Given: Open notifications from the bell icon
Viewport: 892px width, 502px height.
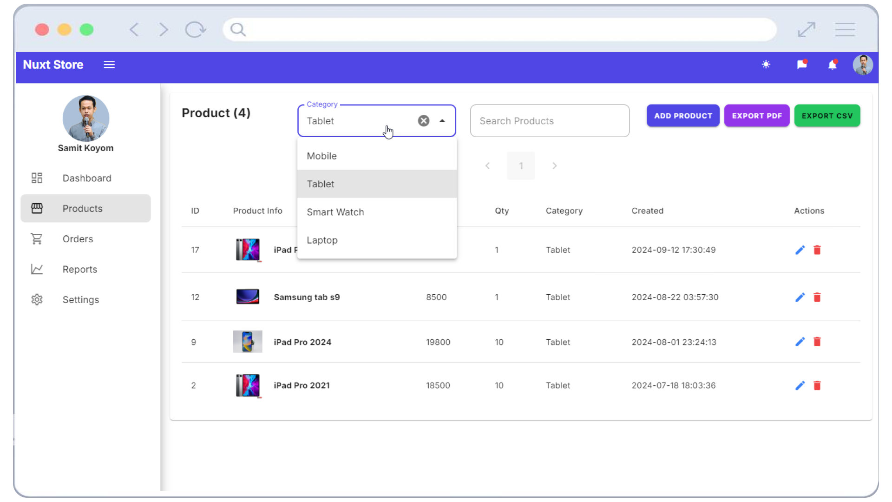Looking at the screenshot, I should 833,65.
